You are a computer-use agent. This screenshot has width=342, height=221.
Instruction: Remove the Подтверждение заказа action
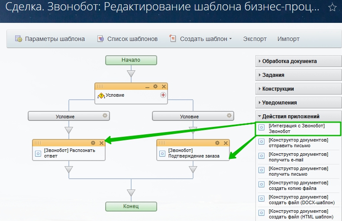(x=226, y=143)
